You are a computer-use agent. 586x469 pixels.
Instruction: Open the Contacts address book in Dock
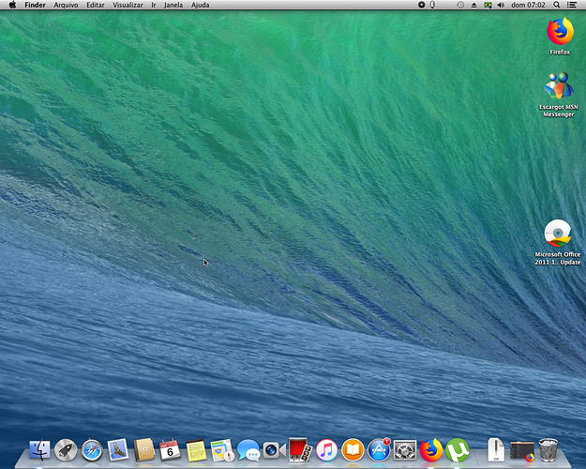143,449
